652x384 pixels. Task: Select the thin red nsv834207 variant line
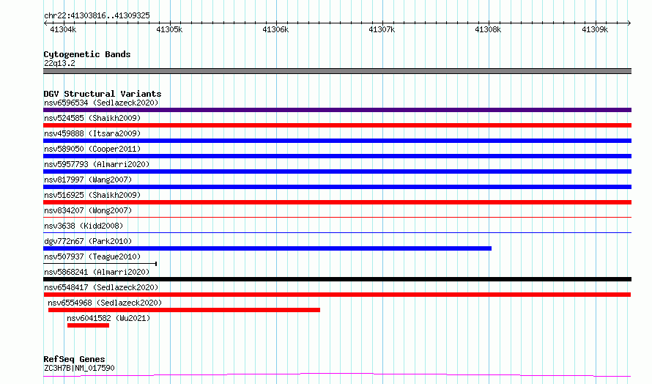(337, 217)
